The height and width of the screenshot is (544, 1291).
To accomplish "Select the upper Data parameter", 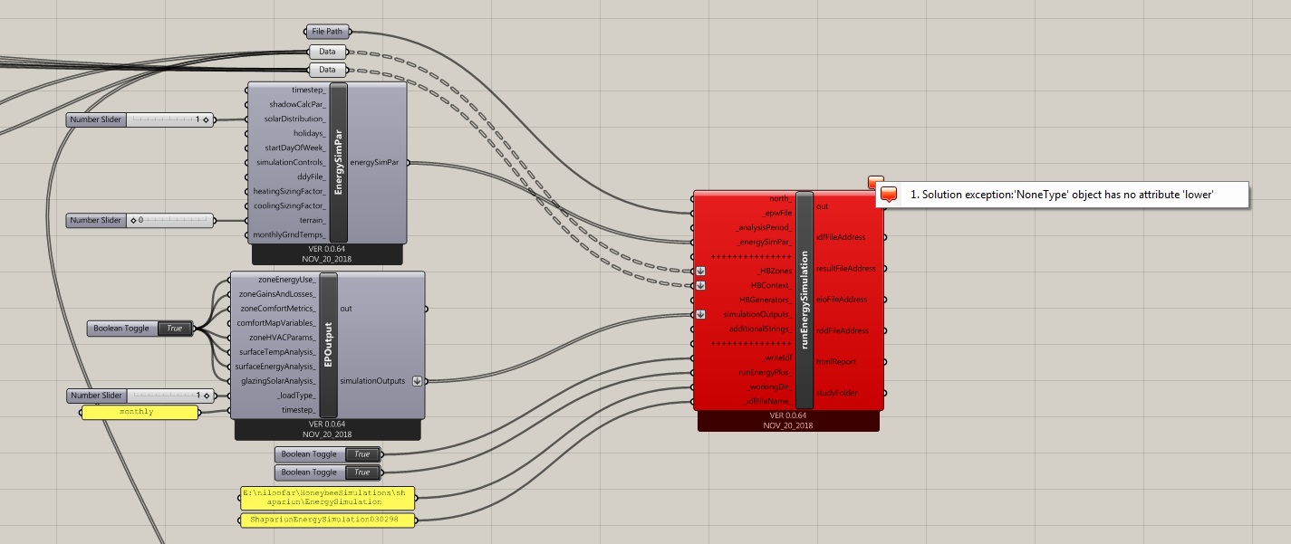I will [x=327, y=52].
